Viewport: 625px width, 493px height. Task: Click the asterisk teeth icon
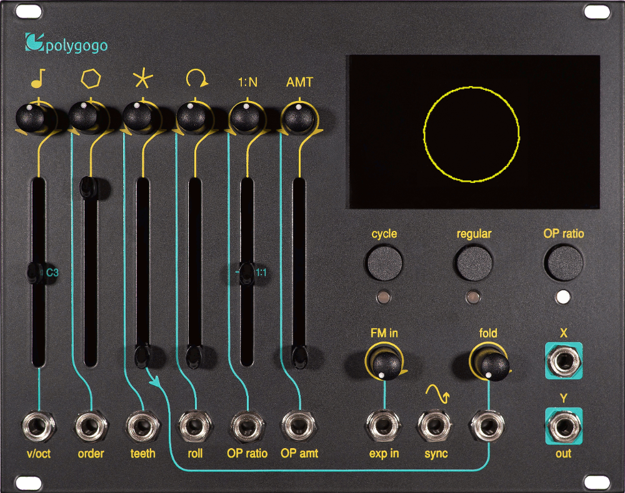(142, 79)
